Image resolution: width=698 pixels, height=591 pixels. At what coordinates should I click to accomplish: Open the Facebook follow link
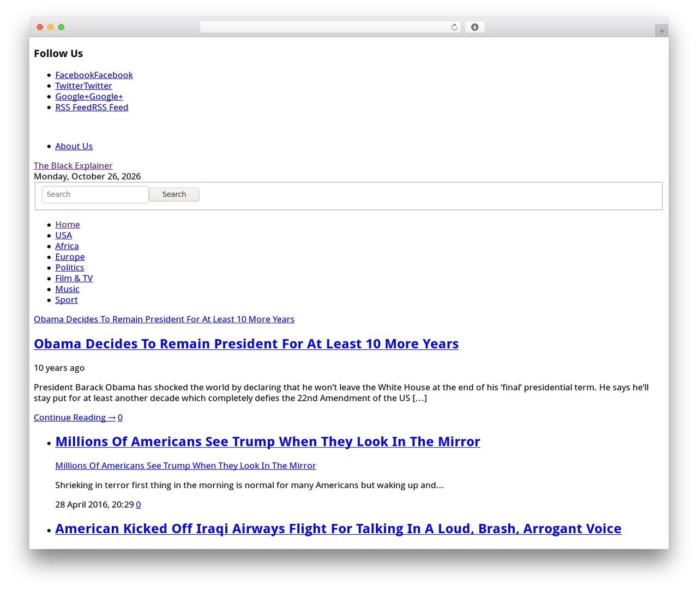point(94,75)
